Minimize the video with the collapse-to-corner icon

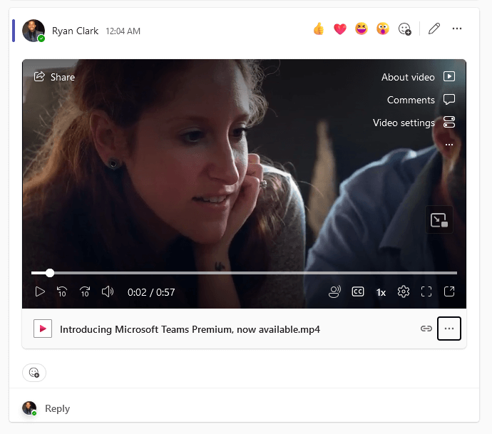pos(439,219)
